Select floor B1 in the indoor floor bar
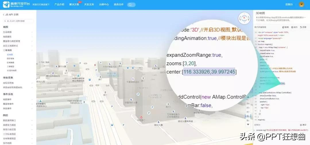 point(248,120)
